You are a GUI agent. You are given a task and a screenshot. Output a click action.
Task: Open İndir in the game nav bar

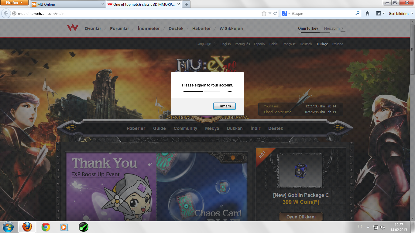[256, 128]
